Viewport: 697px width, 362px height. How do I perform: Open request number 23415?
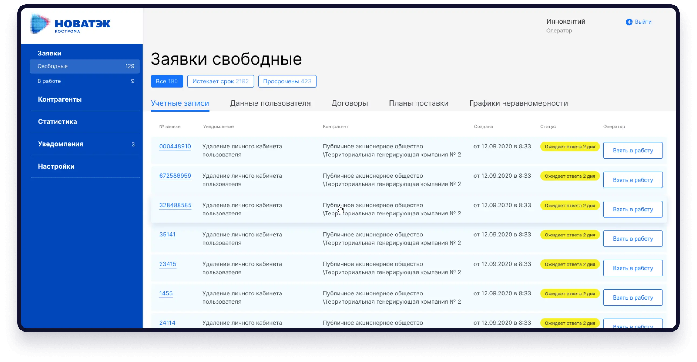pyautogui.click(x=168, y=264)
